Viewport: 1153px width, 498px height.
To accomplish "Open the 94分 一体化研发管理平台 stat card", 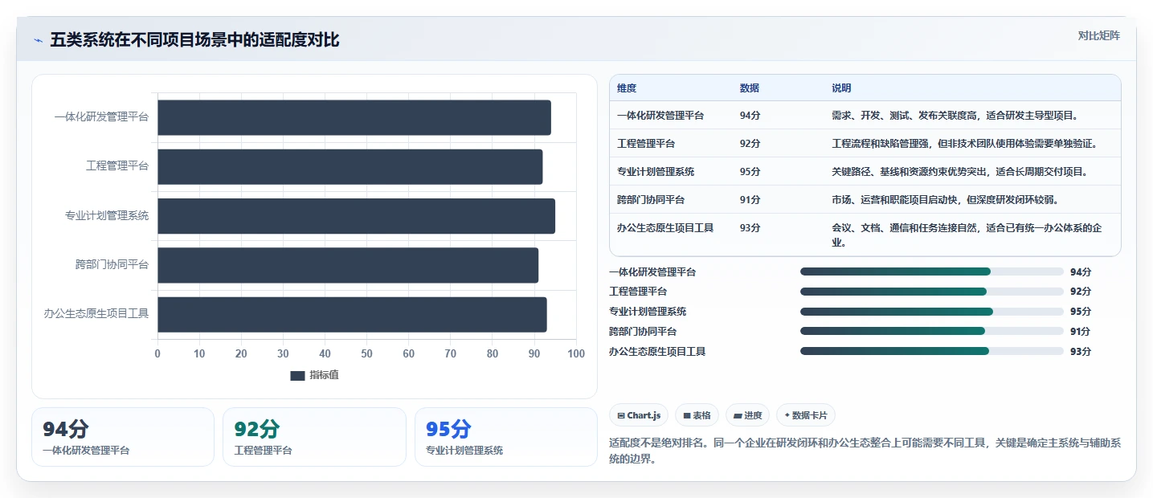I will [x=123, y=437].
